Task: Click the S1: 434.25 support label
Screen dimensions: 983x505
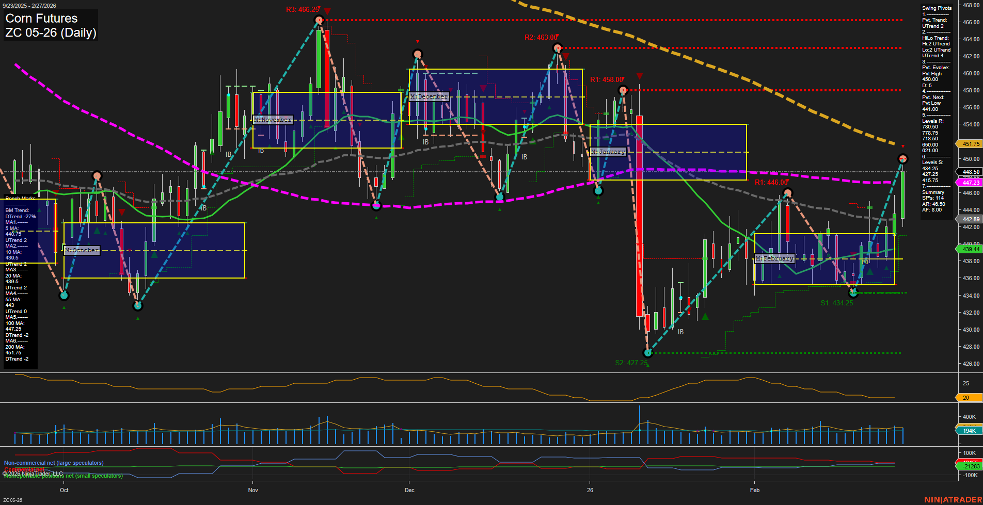Action: (837, 302)
